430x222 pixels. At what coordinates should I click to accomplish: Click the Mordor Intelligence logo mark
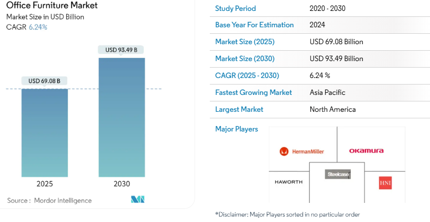pyautogui.click(x=138, y=199)
